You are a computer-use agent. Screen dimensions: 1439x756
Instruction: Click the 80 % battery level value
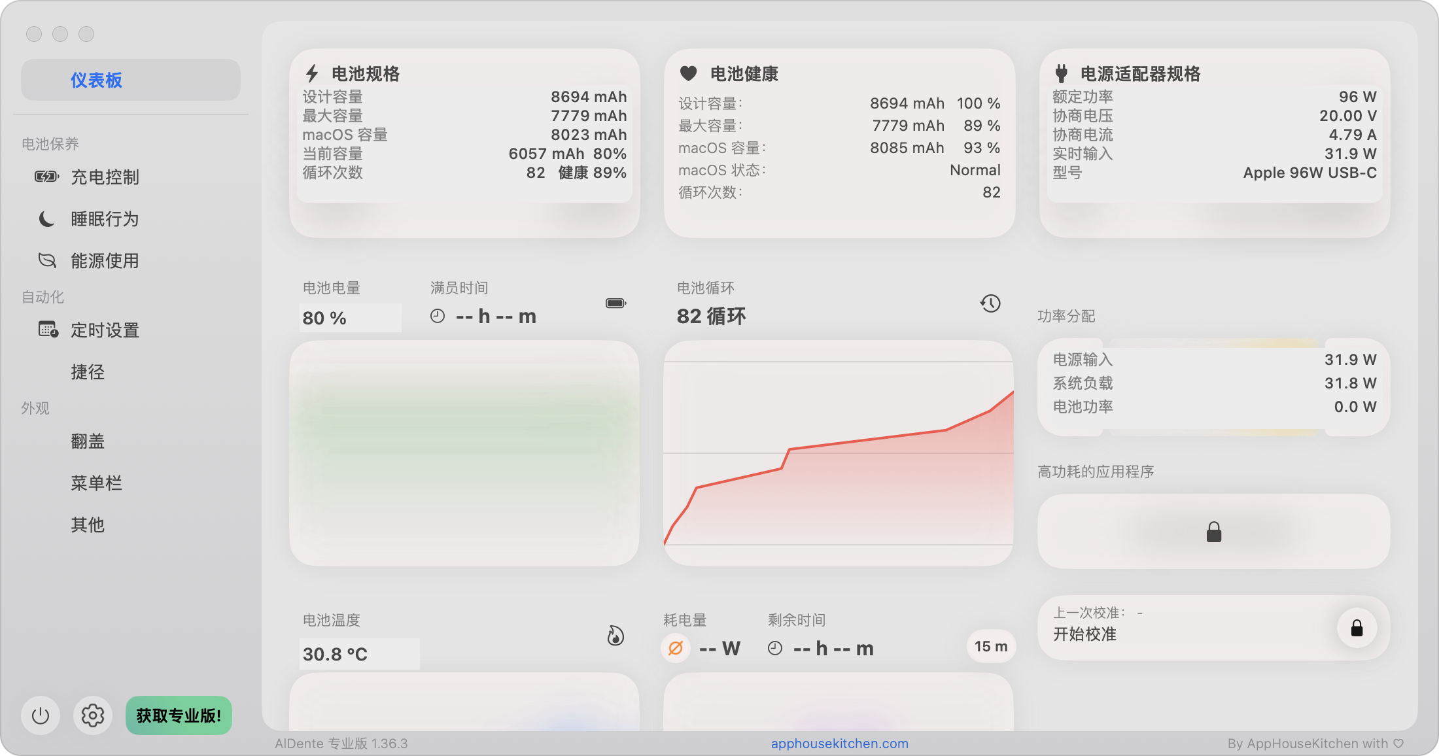coord(324,318)
